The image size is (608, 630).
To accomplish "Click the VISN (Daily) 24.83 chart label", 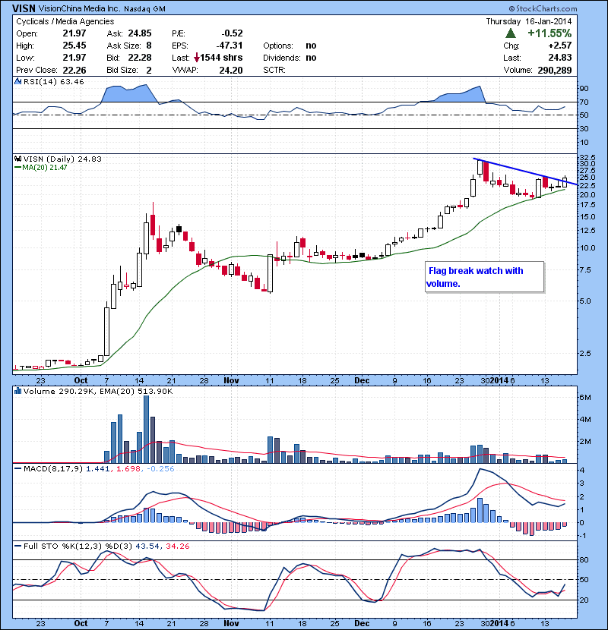I will tap(62, 159).
